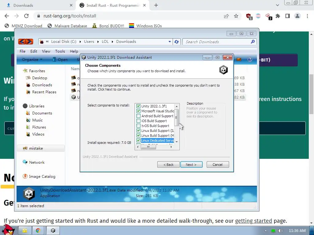Image resolution: width=314 pixels, height=235 pixels.
Task: Click the search magnifier icon in Explorer
Action: (x=253, y=42)
